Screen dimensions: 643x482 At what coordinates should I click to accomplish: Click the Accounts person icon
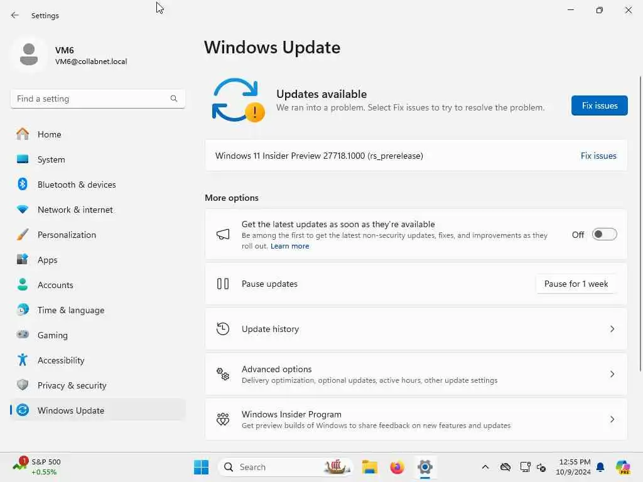tap(23, 284)
